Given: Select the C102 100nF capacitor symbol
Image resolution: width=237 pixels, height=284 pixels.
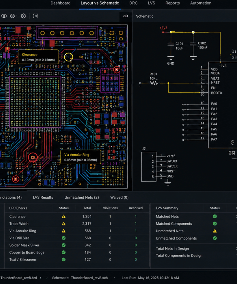Looking at the screenshot, I should coord(193,44).
